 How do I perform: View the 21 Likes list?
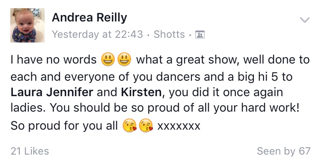coord(30,151)
